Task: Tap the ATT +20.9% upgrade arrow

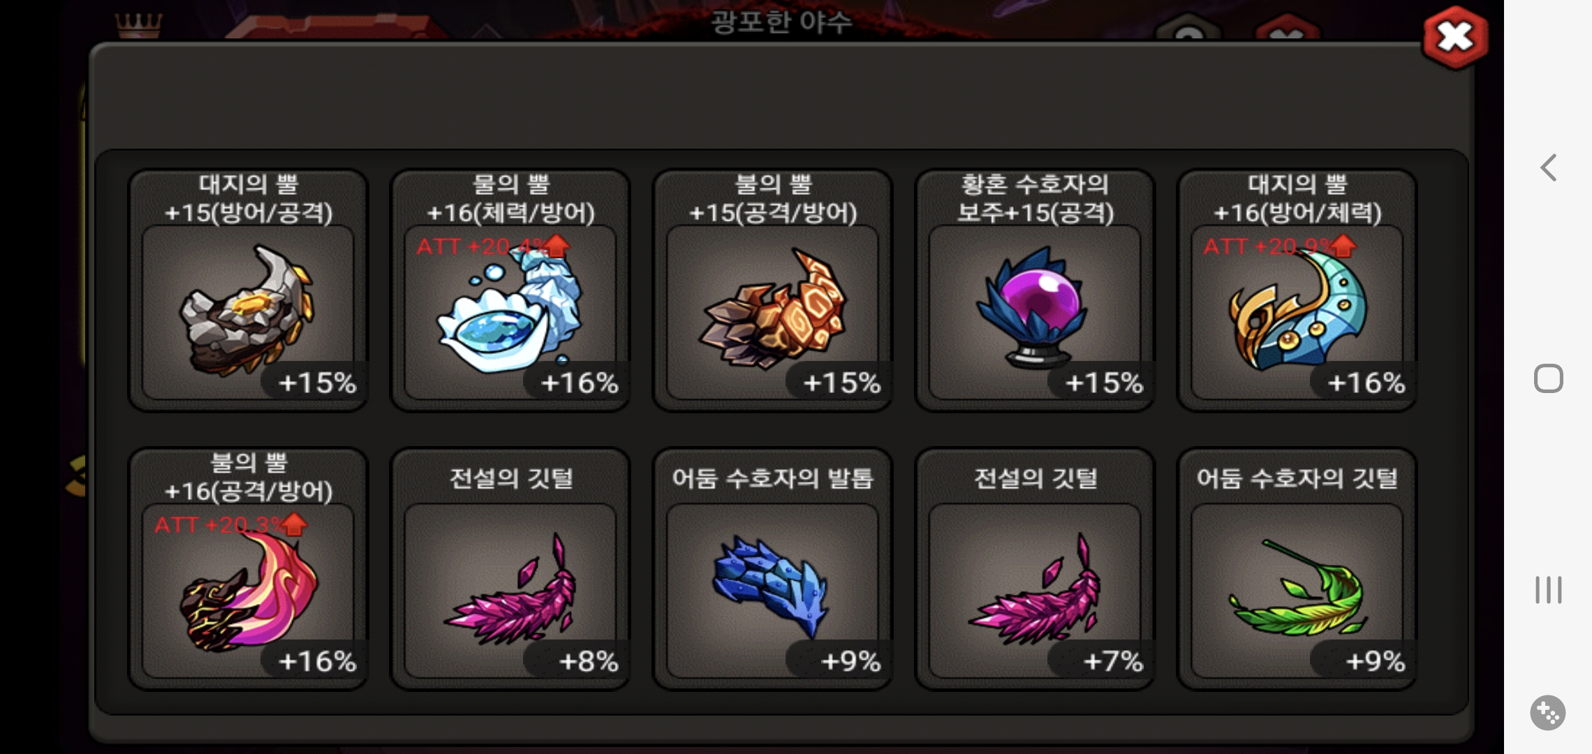Action: tap(1343, 246)
